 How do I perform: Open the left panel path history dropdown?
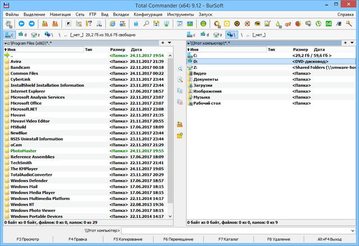coord(169,43)
